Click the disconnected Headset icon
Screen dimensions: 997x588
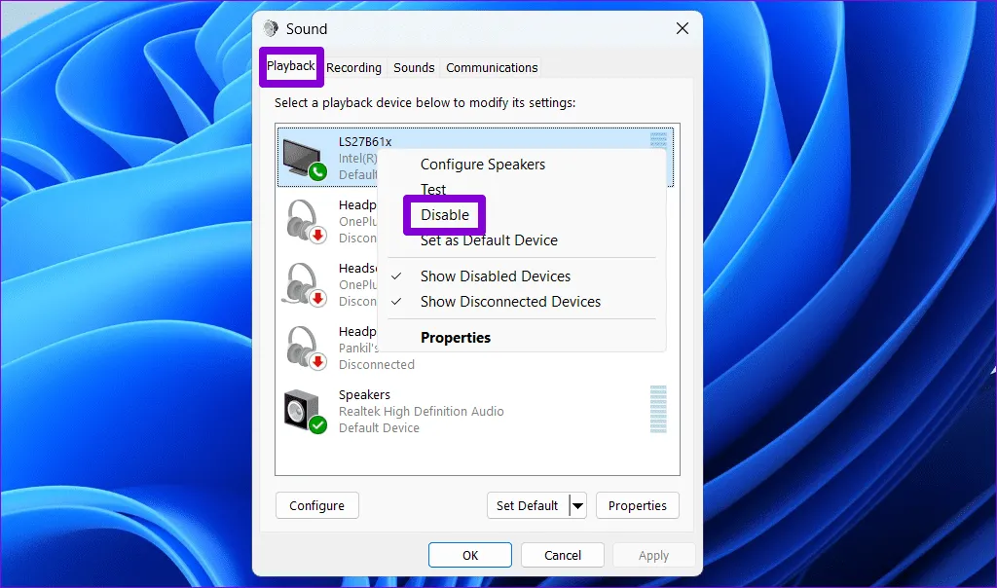click(x=304, y=284)
